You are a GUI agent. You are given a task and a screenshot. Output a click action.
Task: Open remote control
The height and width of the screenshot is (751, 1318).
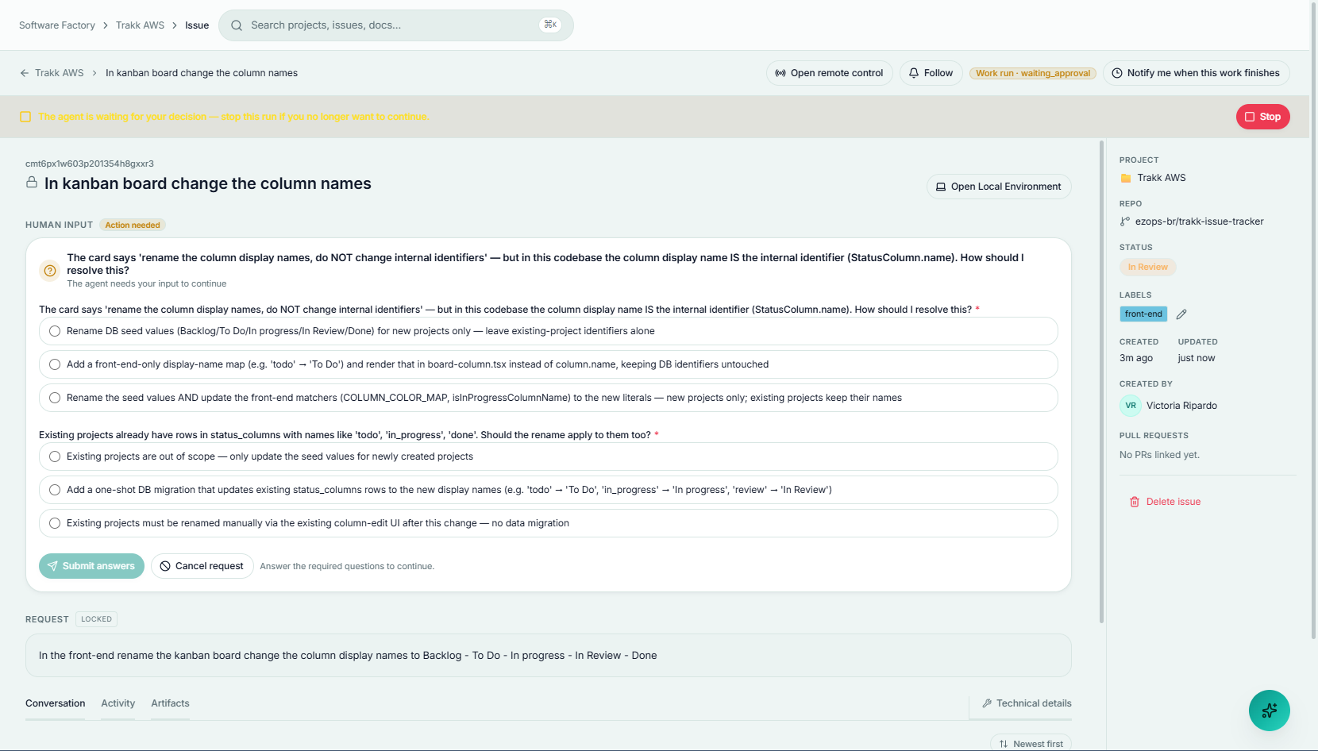tap(830, 73)
